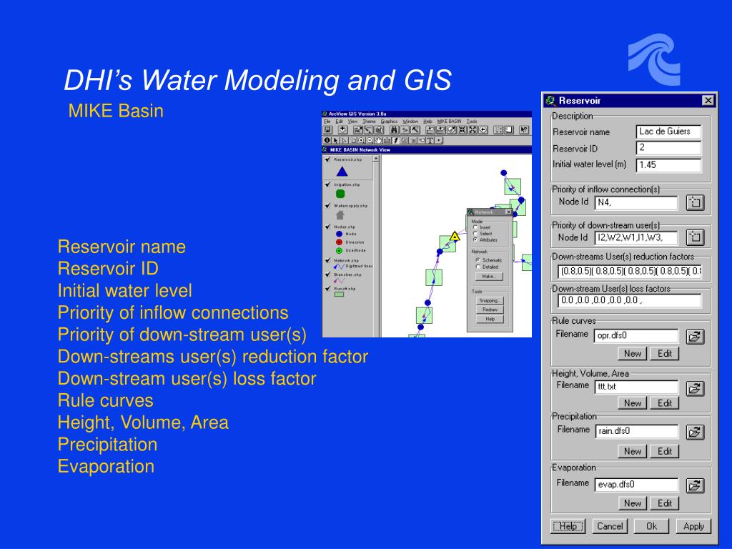Toggle Watersupply.shp theme checkbox
The height and width of the screenshot is (549, 732).
pos(327,205)
